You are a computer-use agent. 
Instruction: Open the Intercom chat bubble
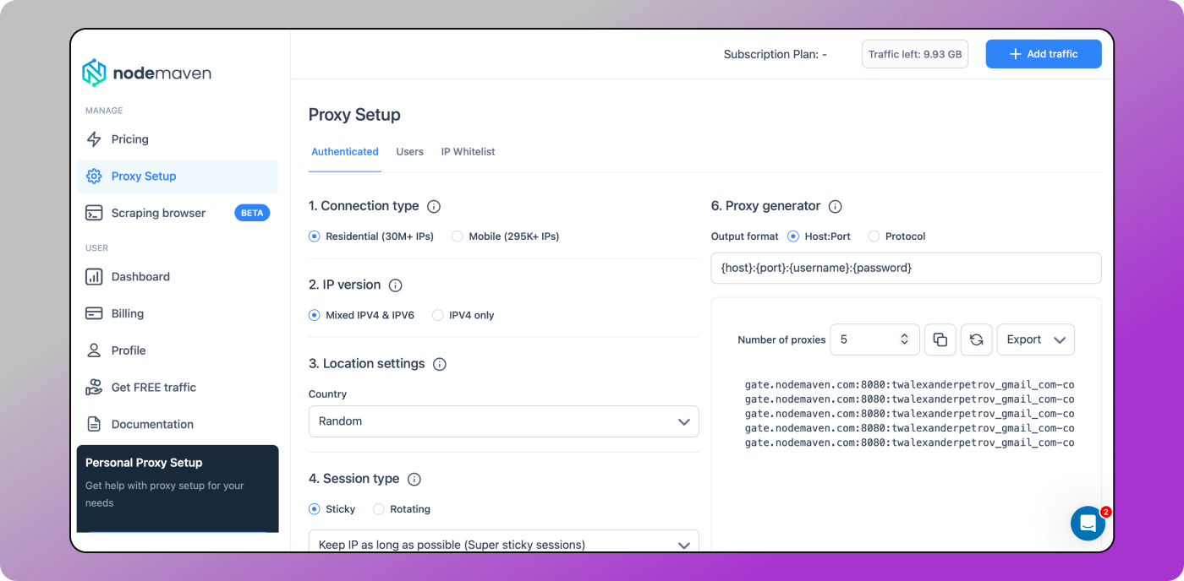pos(1088,524)
